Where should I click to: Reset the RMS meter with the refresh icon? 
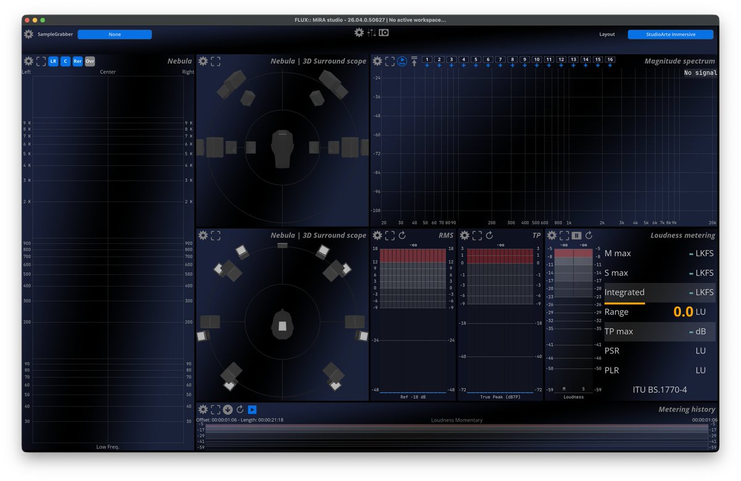(402, 235)
